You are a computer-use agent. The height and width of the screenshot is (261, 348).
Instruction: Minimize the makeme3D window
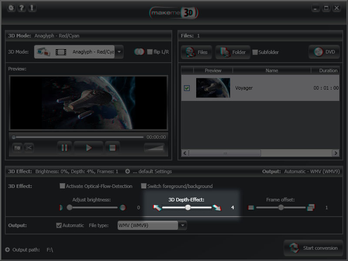point(315,8)
